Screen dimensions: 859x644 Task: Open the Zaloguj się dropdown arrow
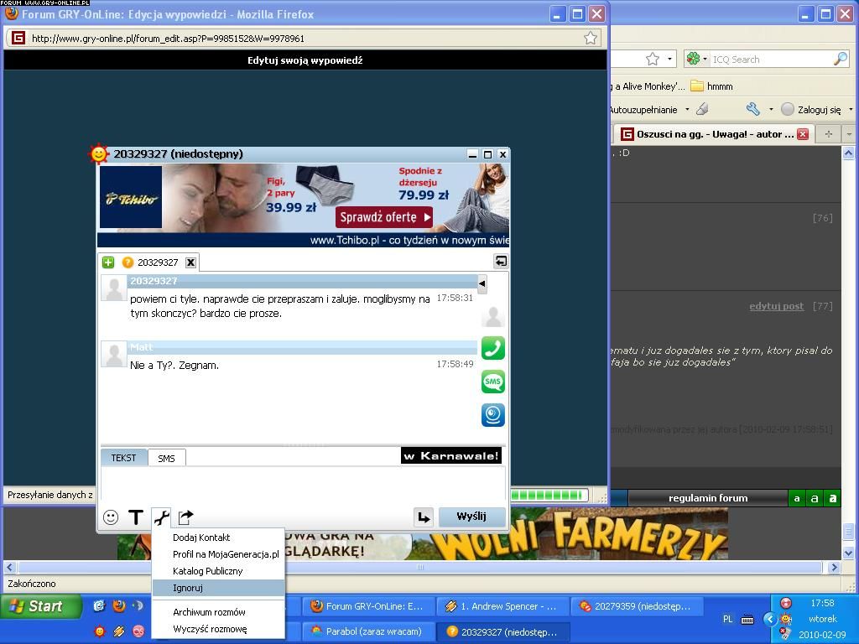(851, 109)
